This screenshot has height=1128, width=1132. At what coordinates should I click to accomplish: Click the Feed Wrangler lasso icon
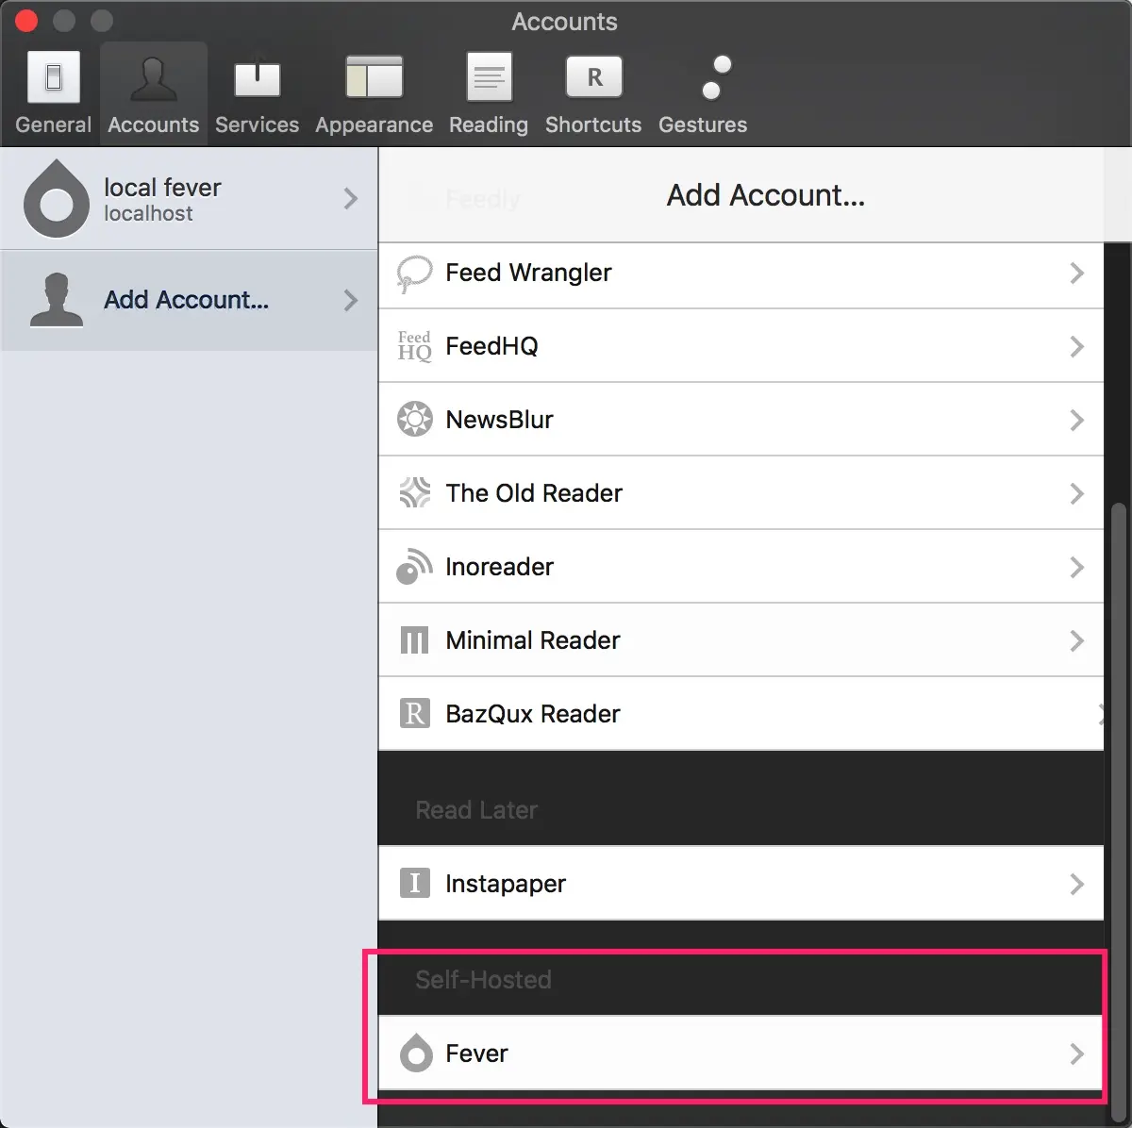(414, 274)
